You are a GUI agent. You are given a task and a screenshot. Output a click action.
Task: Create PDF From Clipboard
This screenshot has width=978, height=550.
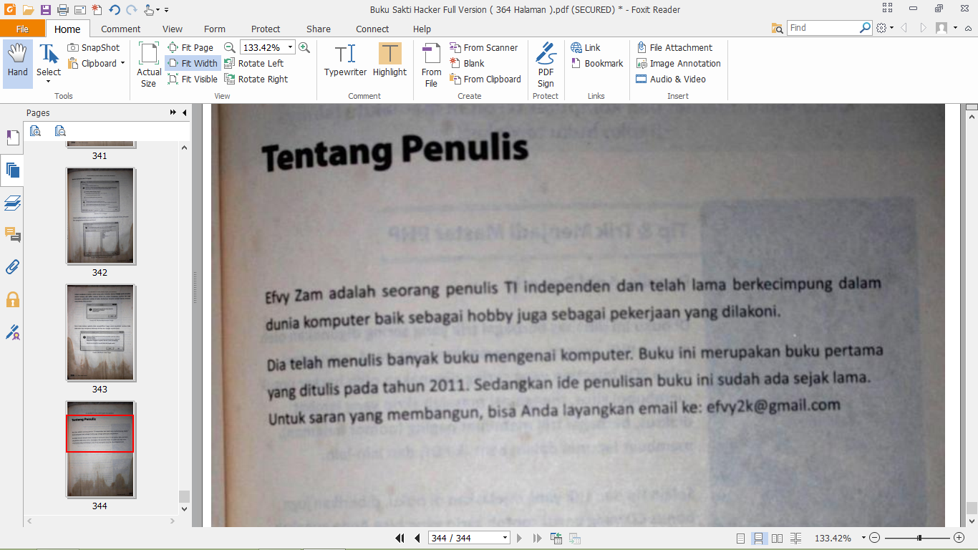485,79
